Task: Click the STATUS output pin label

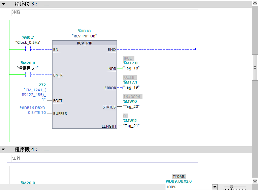Action: [109, 107]
